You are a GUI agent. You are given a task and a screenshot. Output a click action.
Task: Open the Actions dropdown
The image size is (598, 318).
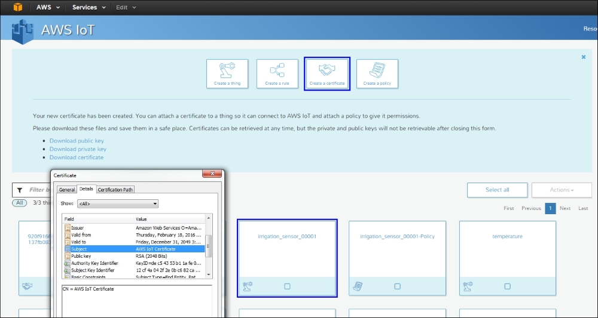(x=562, y=190)
